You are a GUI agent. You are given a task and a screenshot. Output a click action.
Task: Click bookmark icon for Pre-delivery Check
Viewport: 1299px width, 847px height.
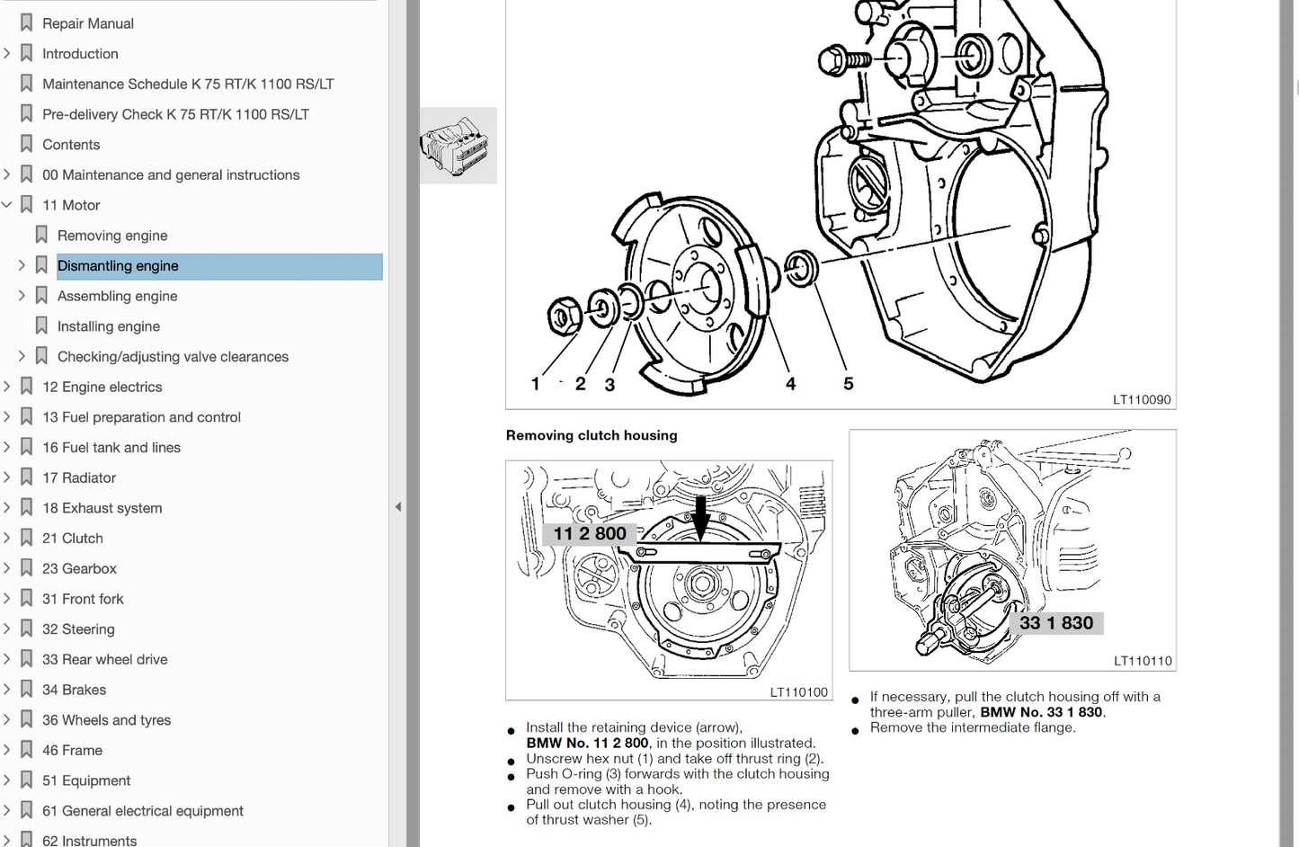click(x=27, y=114)
